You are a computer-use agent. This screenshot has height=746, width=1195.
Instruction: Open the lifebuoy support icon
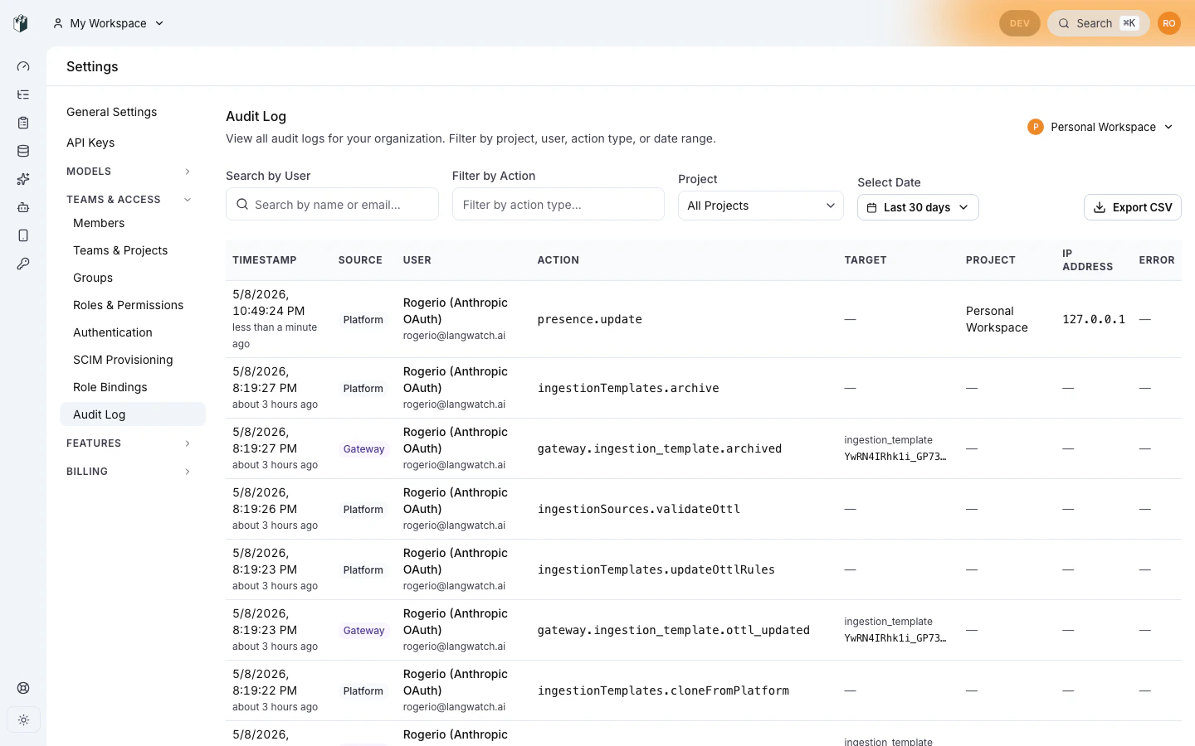(23, 688)
